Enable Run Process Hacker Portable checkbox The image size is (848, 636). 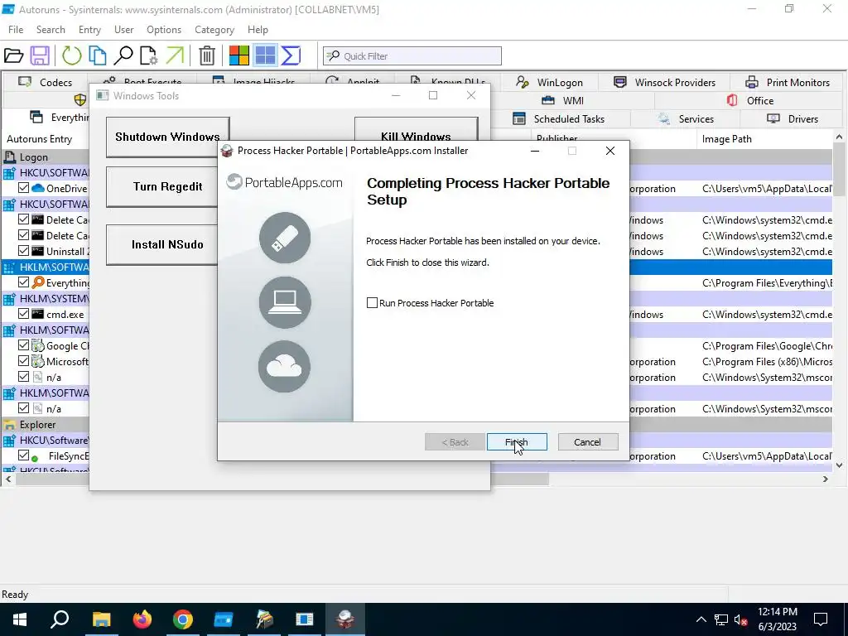(372, 303)
